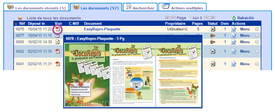Click date '16/02/15 14:30'
The width and height of the screenshot is (275, 112).
tap(40, 42)
